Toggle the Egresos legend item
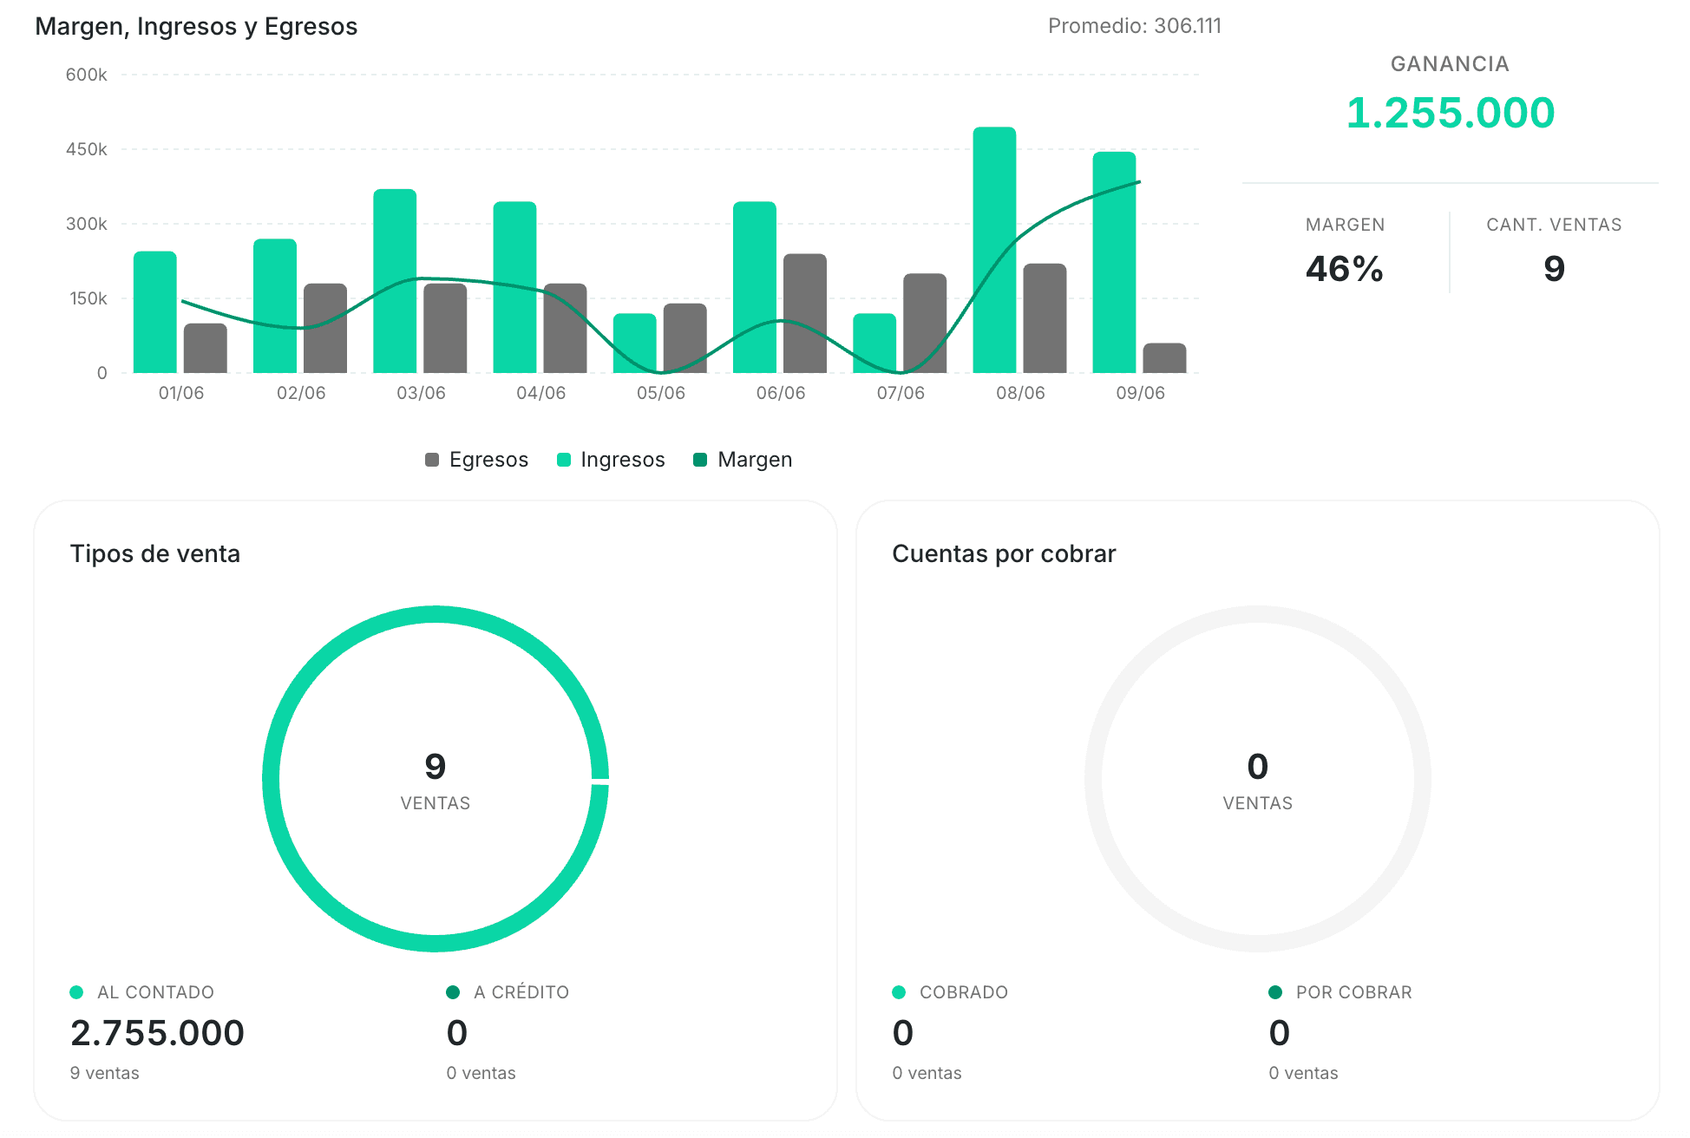This screenshot has height=1138, width=1690. tap(476, 460)
